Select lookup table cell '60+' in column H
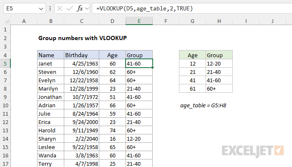292x167 pixels. (219, 89)
